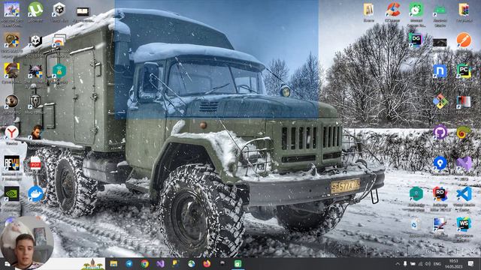Switch the ENG input language
The height and width of the screenshot is (270, 481).
(x=437, y=263)
